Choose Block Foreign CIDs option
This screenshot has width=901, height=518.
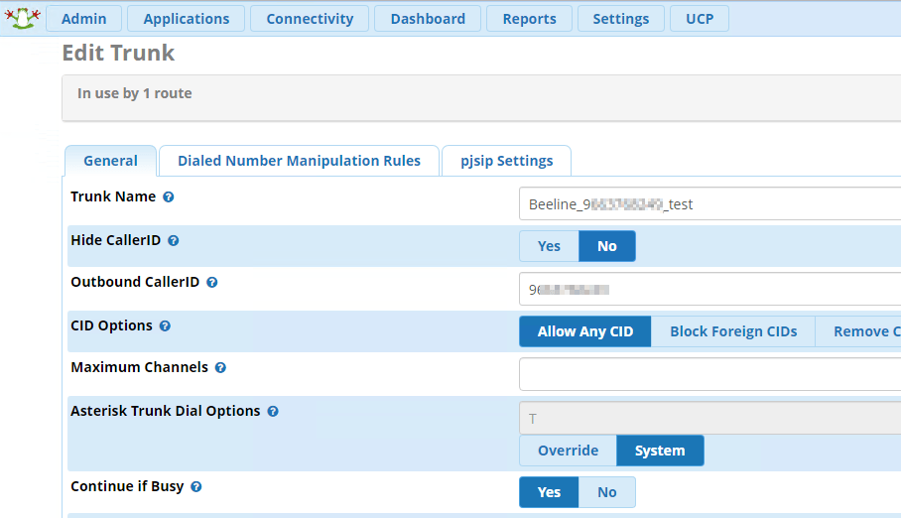click(733, 331)
